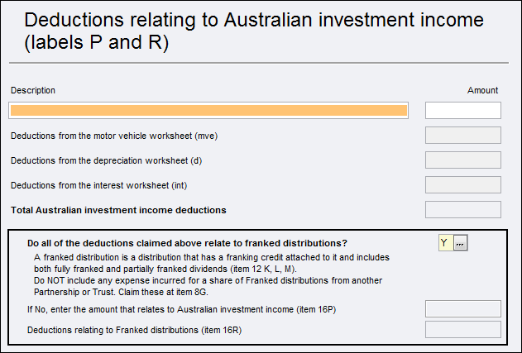The width and height of the screenshot is (522, 353).
Task: Click the bold franked distributions question text
Action: pos(187,243)
